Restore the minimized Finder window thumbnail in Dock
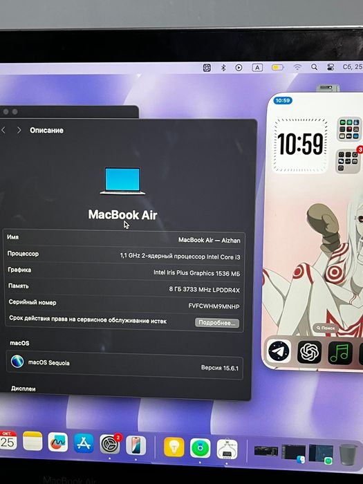Viewport: 363px width, 484px height. pos(294,453)
